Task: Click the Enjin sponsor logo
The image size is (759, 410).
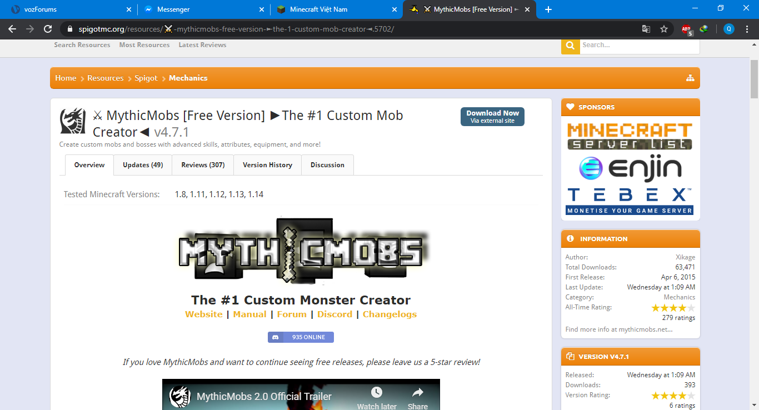Action: click(630, 168)
